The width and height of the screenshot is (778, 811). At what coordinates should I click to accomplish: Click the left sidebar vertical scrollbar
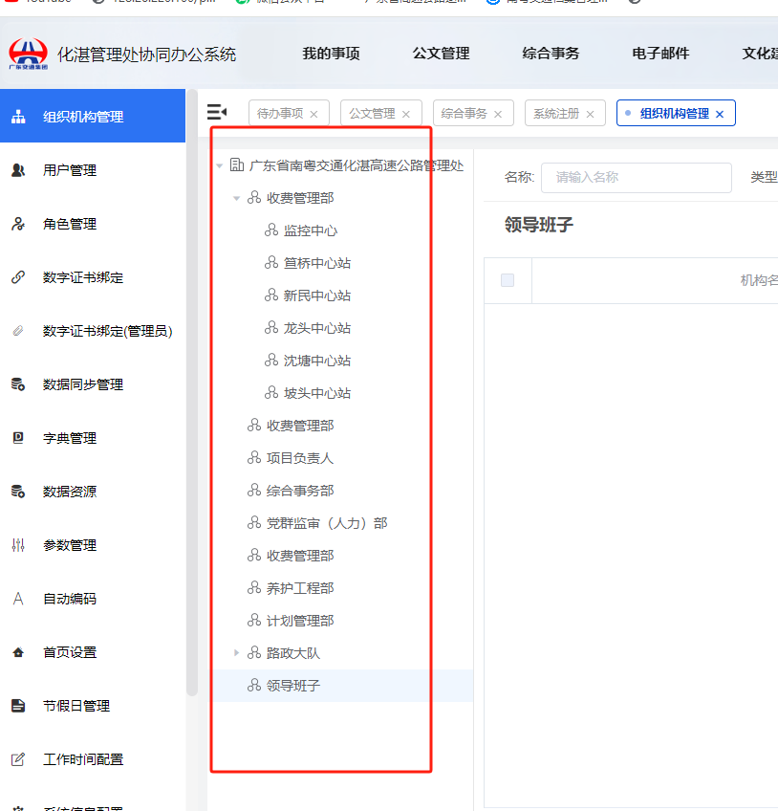pyautogui.click(x=192, y=393)
